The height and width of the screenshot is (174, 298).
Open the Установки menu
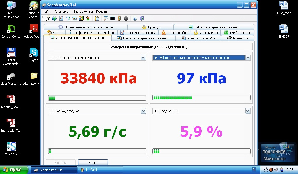[61, 12]
